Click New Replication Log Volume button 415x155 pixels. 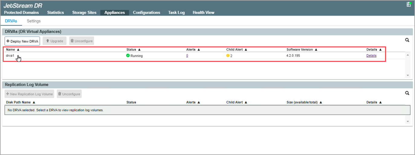[29, 94]
